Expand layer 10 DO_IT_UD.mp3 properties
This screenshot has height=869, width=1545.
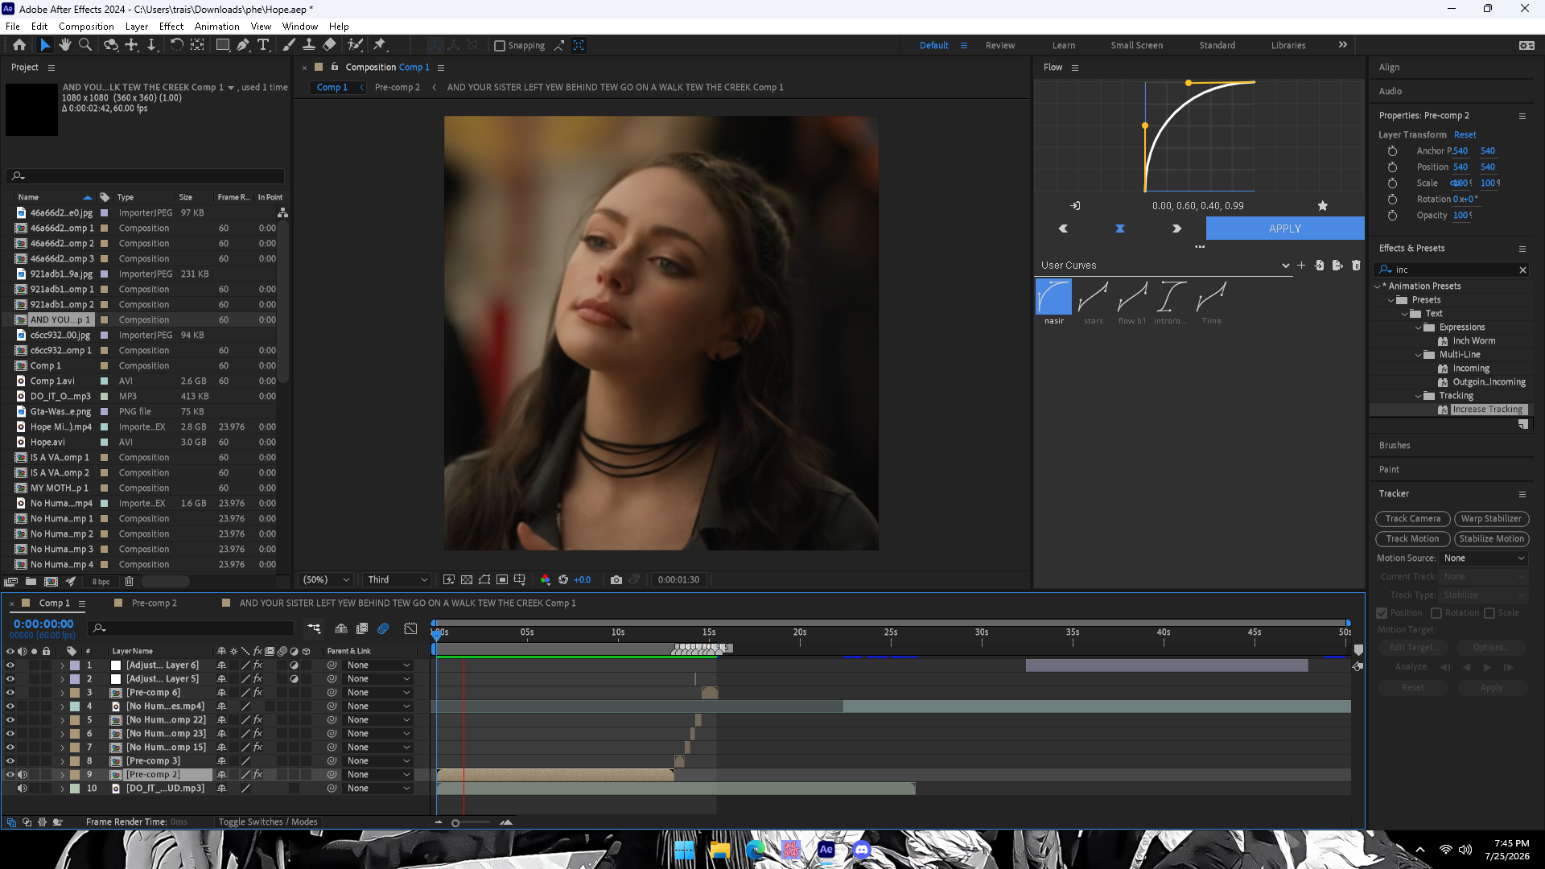[x=62, y=789]
